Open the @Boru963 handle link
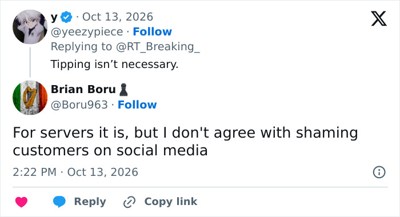This screenshot has width=400, height=217. [x=79, y=105]
